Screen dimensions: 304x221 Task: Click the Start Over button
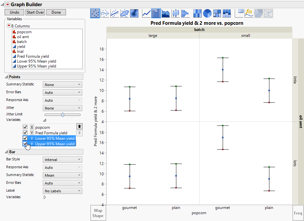point(35,12)
